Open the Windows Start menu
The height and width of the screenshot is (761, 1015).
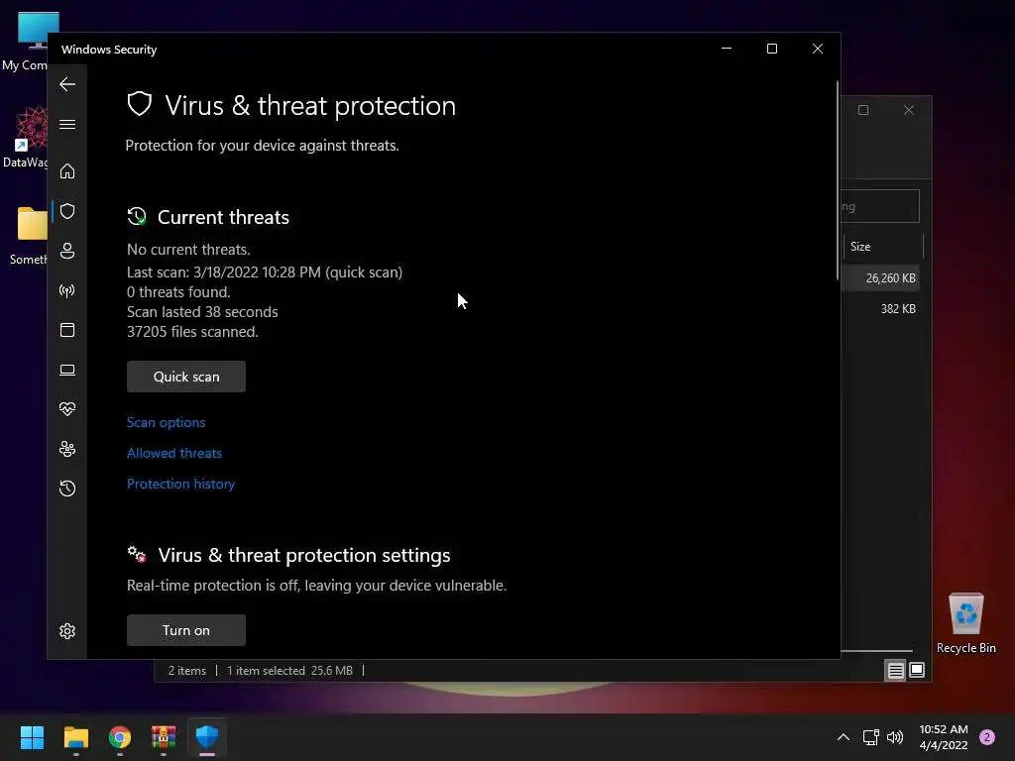(x=32, y=737)
